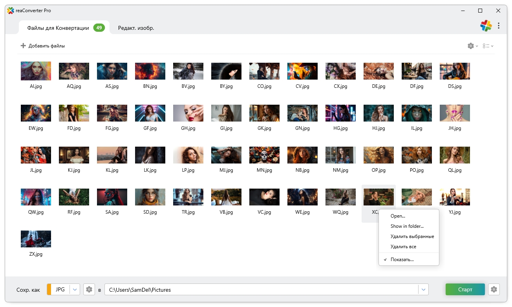Screen dimensions: 512x307
Task: Select Show in folder... in context menu
Action: pos(407,226)
